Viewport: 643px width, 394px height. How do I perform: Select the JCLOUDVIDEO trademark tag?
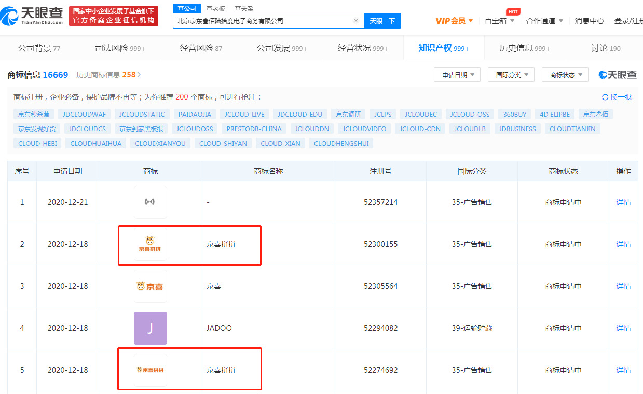click(x=364, y=129)
